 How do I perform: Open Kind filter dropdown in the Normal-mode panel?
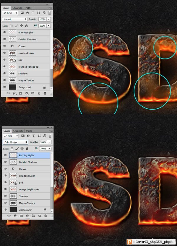point(10,13)
